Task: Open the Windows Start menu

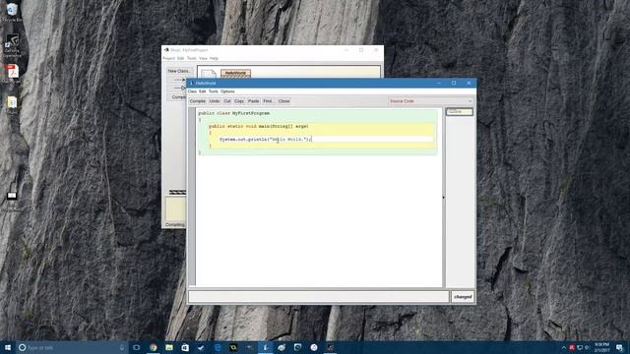Action: (8, 347)
